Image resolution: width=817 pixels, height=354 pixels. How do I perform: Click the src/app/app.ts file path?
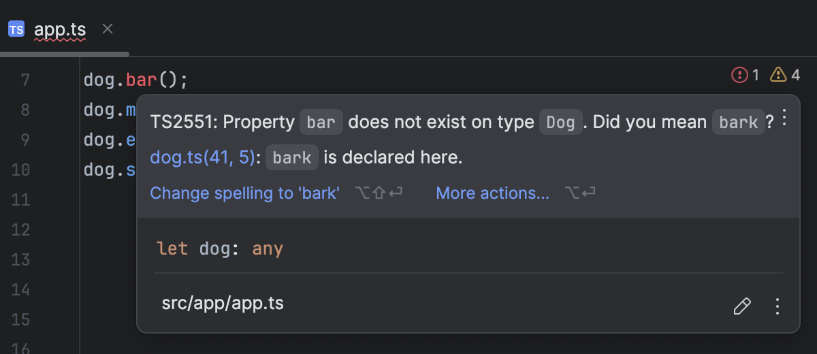[x=223, y=303]
